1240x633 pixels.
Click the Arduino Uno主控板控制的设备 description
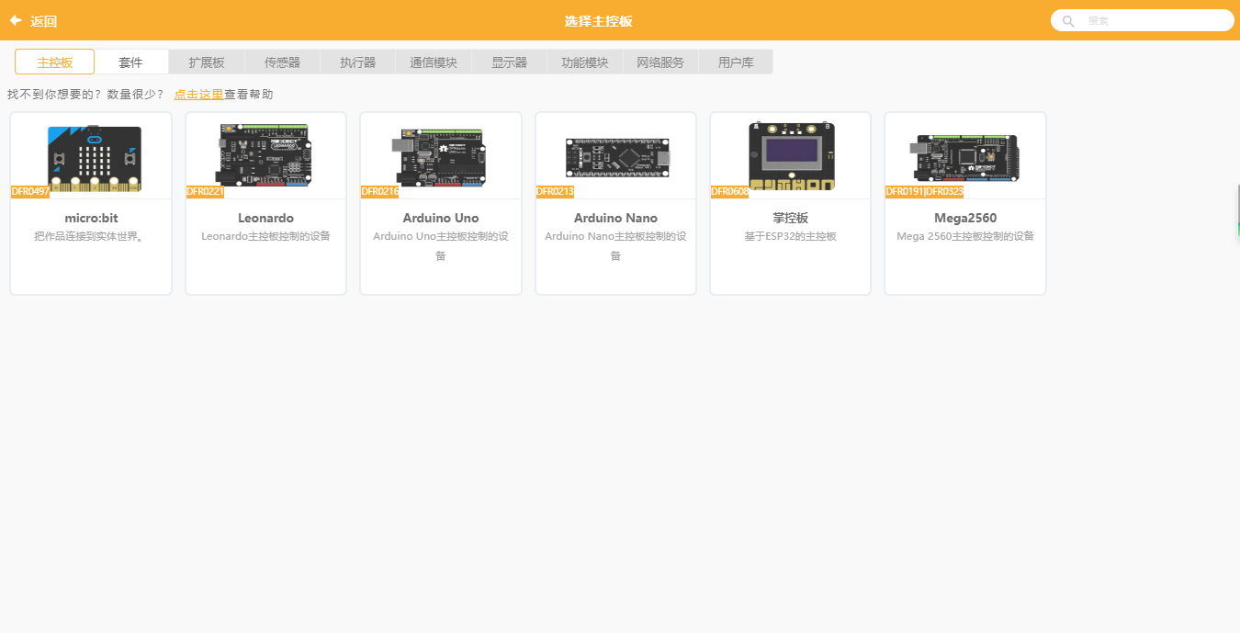tap(441, 245)
